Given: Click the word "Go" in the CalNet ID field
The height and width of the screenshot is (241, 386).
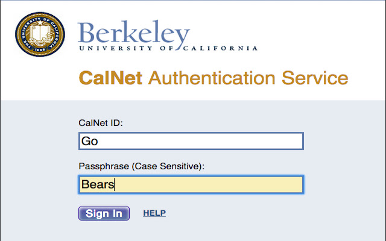Looking at the screenshot, I should tap(89, 142).
